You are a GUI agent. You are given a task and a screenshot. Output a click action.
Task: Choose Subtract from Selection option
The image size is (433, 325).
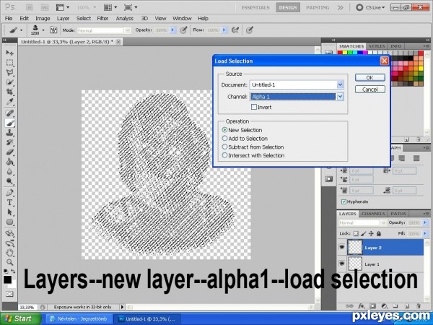(224, 147)
